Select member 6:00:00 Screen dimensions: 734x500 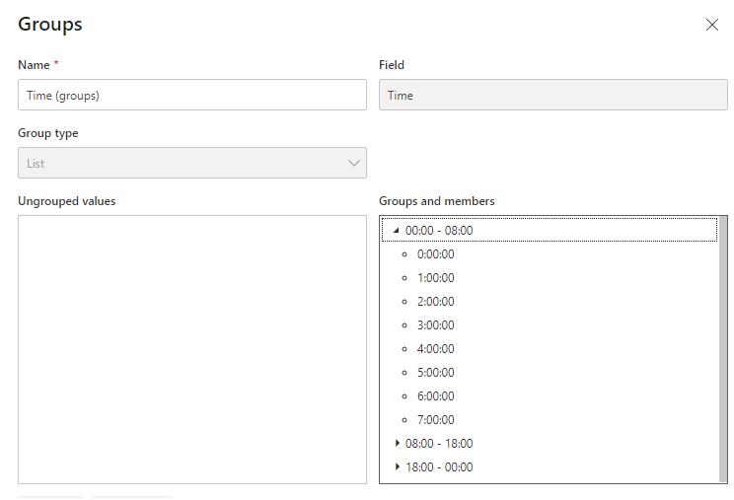pyautogui.click(x=435, y=396)
